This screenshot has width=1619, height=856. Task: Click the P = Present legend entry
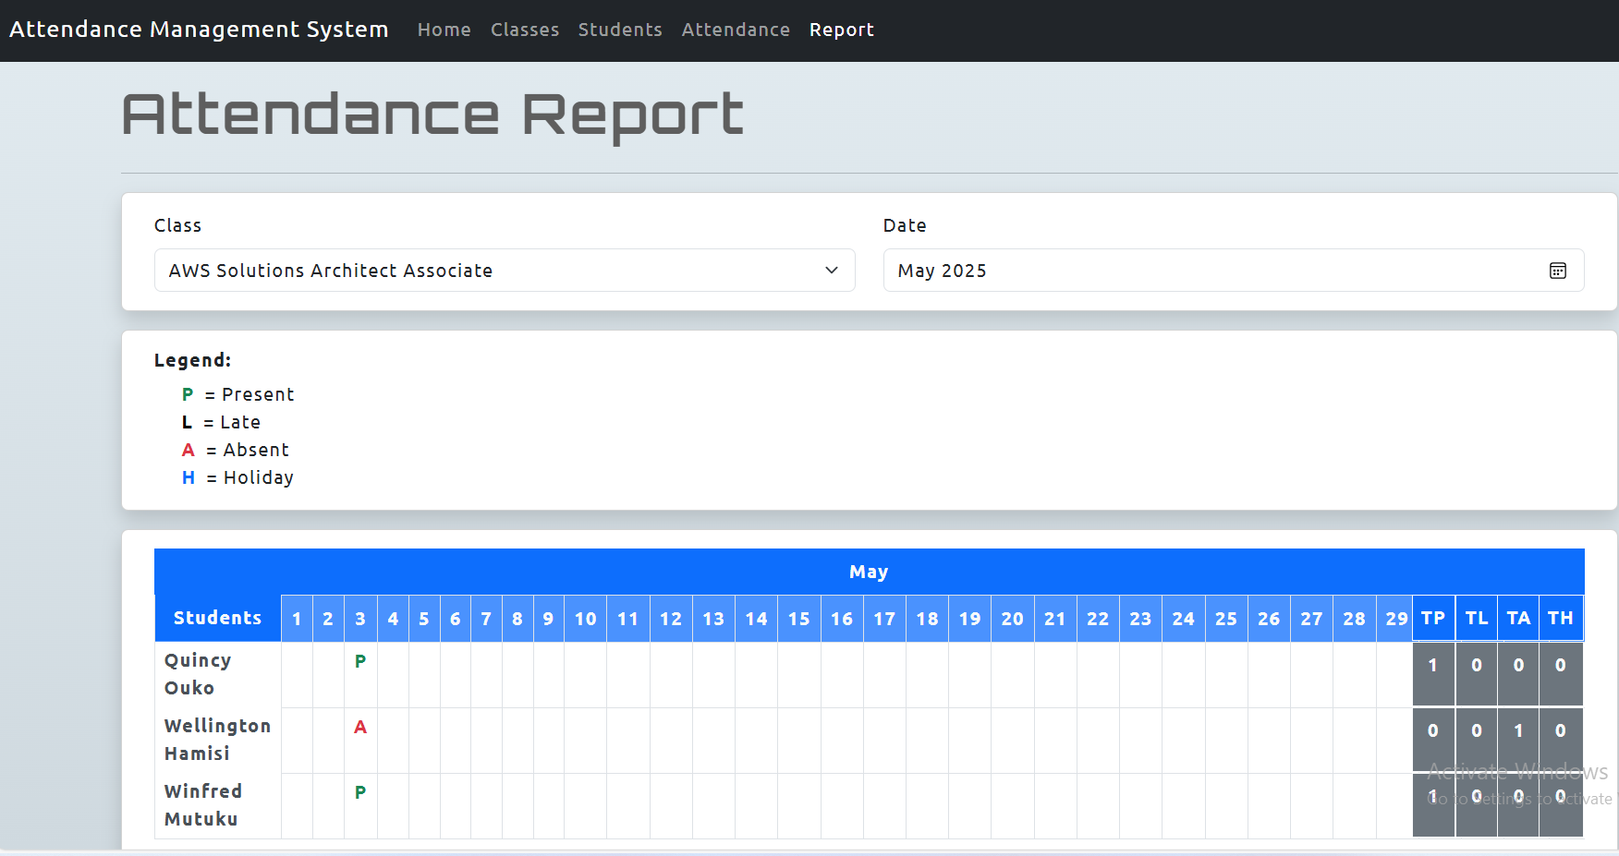click(237, 394)
